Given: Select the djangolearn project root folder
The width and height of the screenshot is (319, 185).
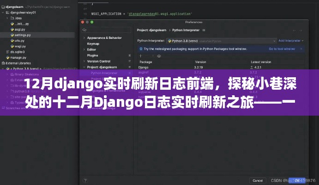Looking at the screenshot, I should 14,7.
